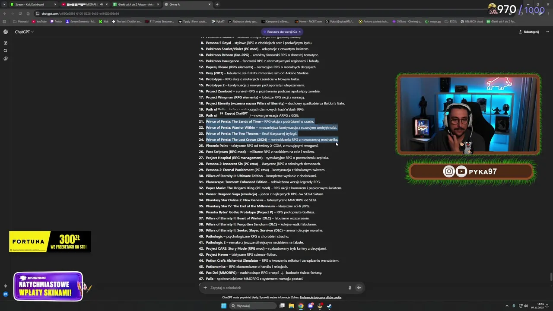Click the Fortuna 300 zł banner
This screenshot has width=553, height=311.
(50, 241)
